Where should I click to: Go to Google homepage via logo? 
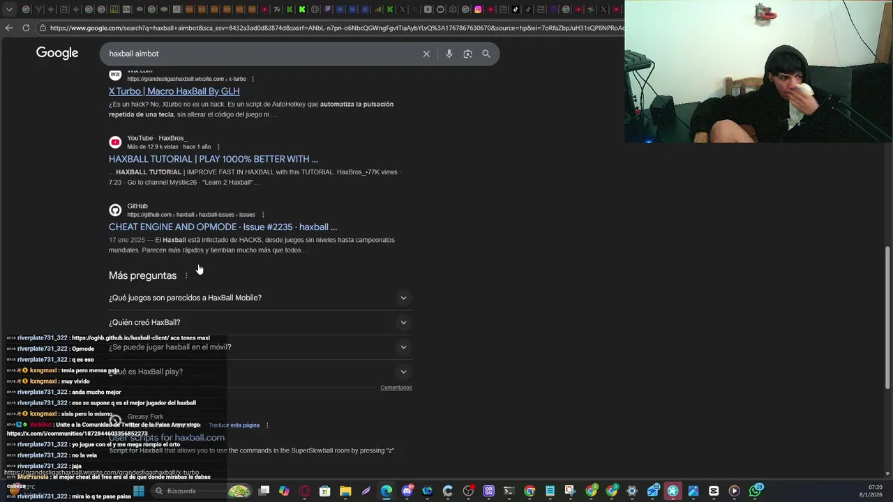(57, 54)
